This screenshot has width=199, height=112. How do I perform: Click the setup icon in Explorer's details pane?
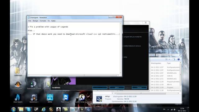coord(99,99)
